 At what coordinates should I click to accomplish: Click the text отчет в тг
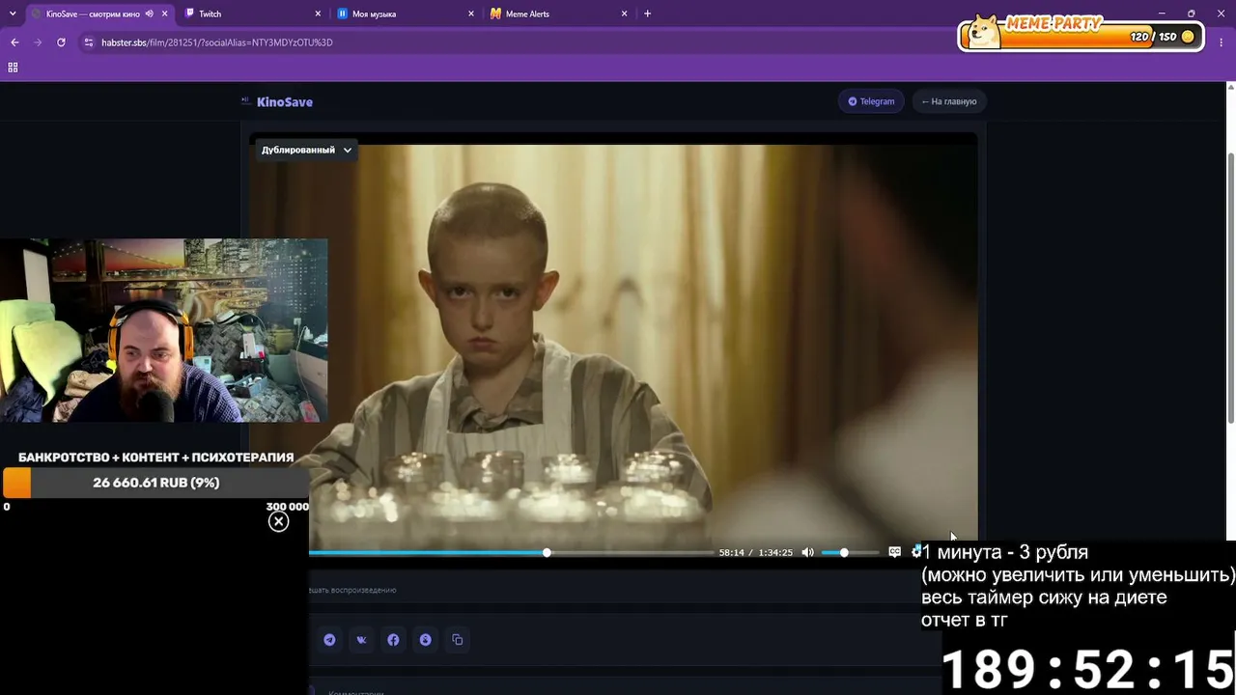pyautogui.click(x=965, y=620)
